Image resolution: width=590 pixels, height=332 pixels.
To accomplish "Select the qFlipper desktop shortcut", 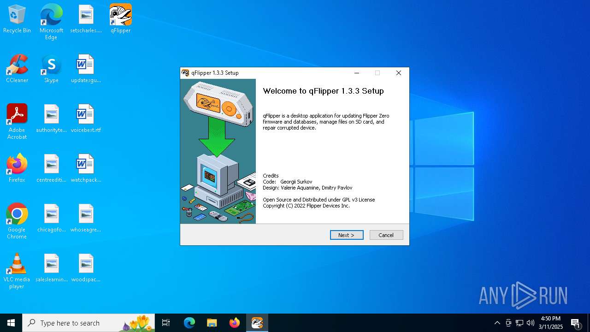I will pyautogui.click(x=120, y=19).
